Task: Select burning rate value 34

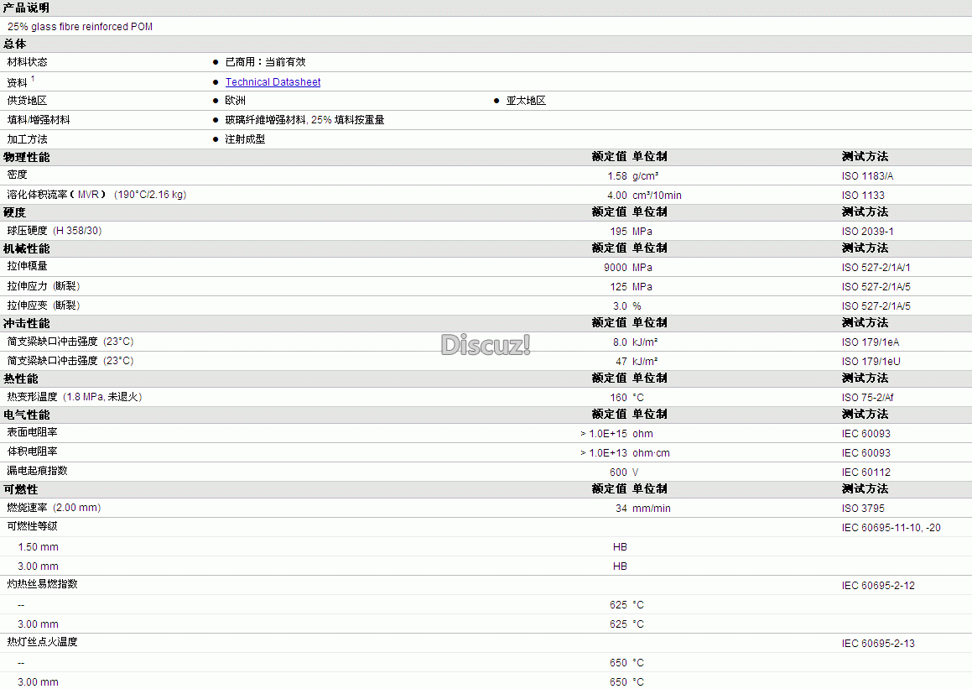Action: pos(621,508)
